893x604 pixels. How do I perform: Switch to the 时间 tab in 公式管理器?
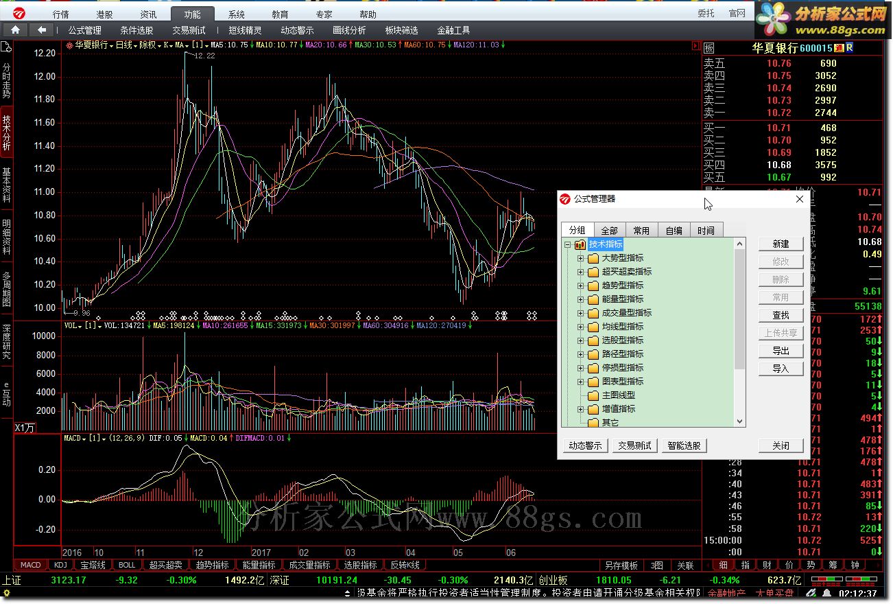(x=706, y=231)
